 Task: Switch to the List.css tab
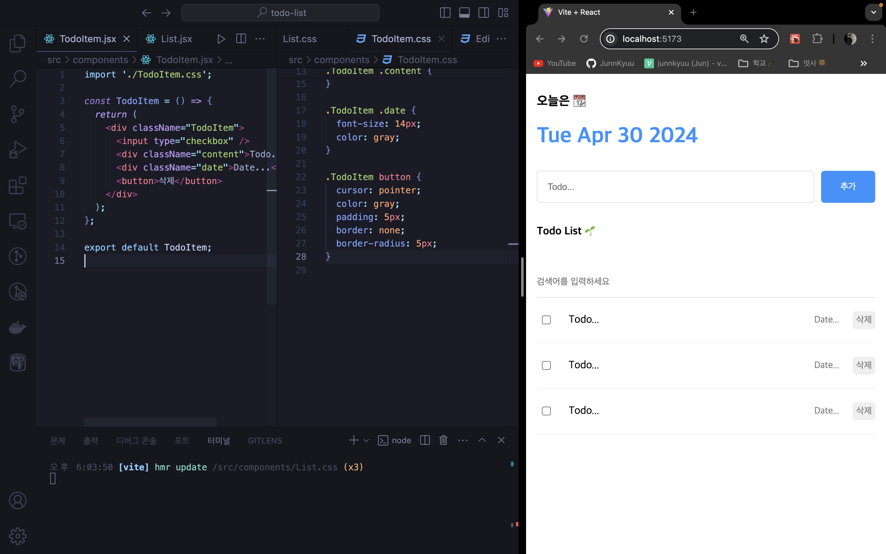coord(299,39)
